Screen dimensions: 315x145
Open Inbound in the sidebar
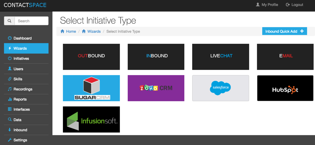coord(26,130)
